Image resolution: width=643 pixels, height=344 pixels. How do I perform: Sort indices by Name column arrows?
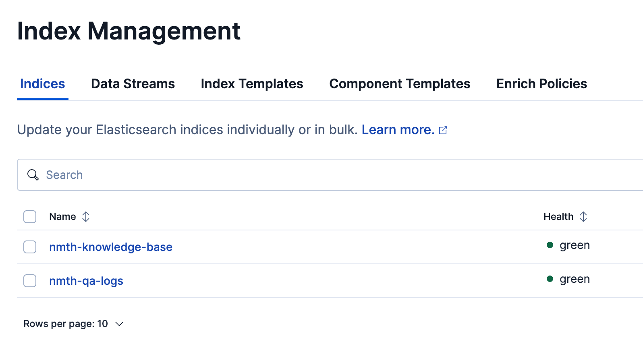86,217
